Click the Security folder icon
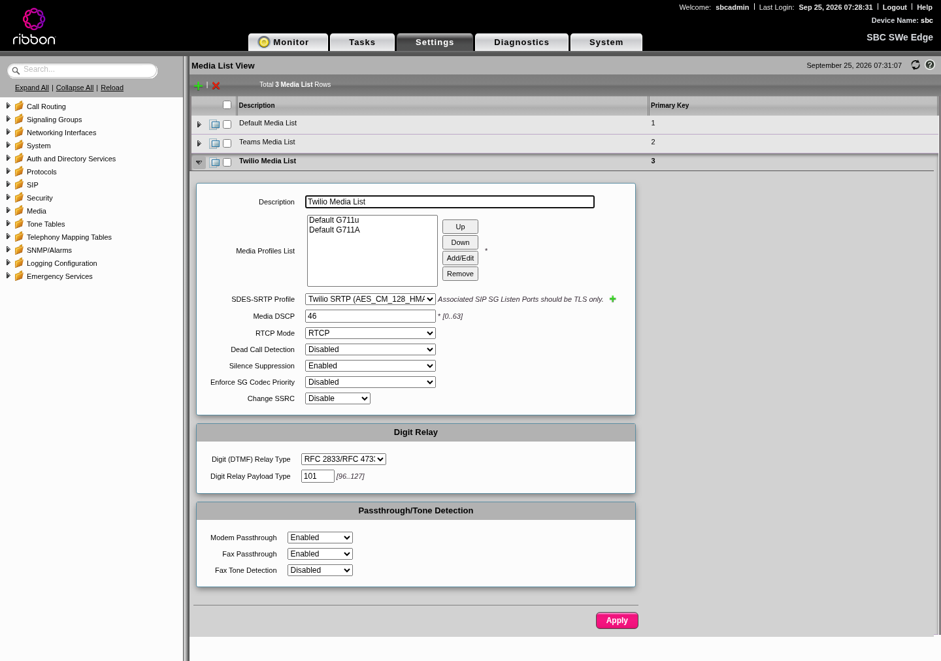This screenshot has width=941, height=661. click(19, 197)
